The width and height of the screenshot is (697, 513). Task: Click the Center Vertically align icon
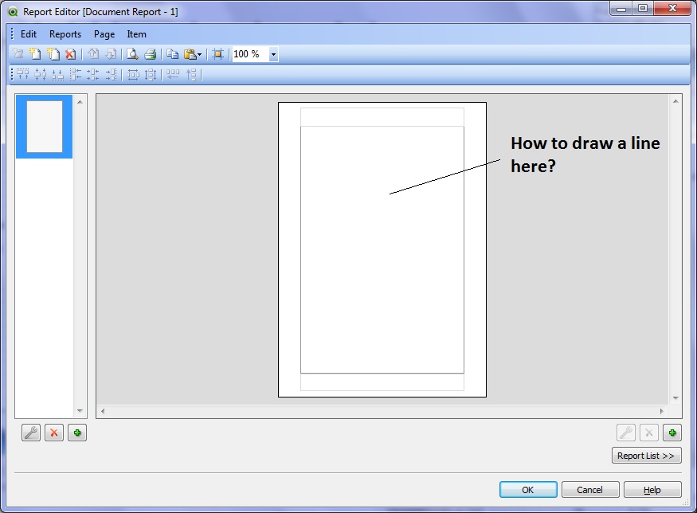tap(41, 74)
